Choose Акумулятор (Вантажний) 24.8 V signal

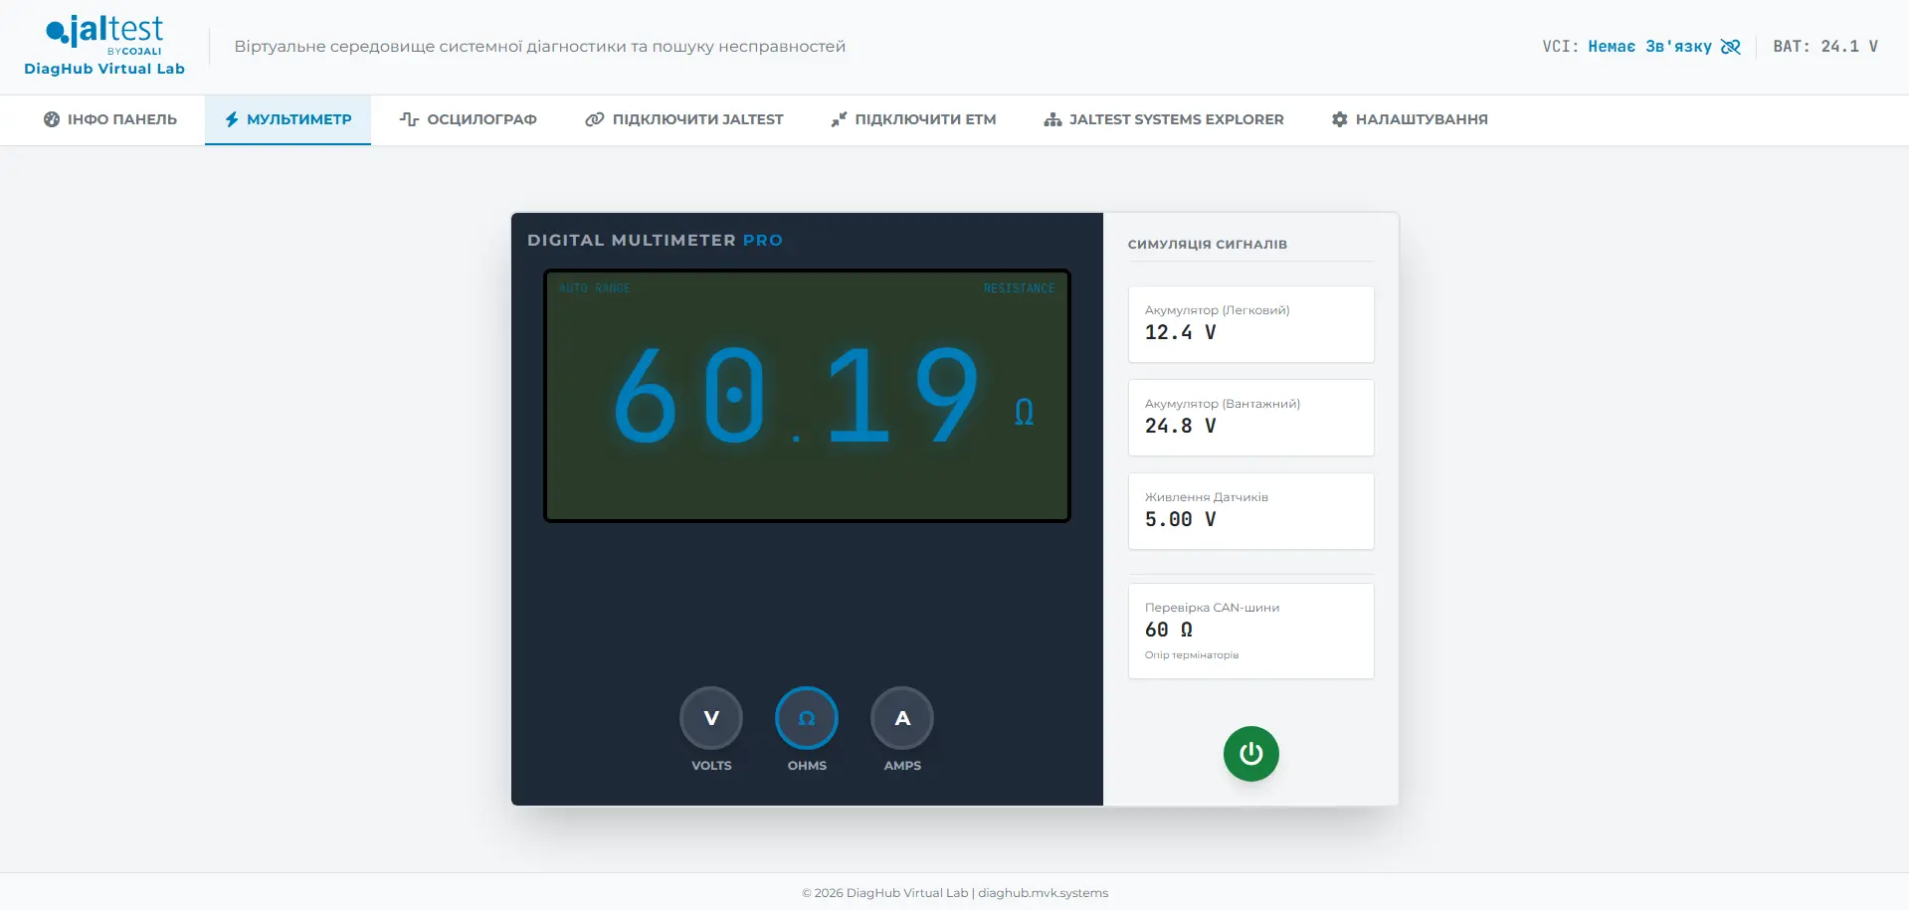click(x=1251, y=418)
